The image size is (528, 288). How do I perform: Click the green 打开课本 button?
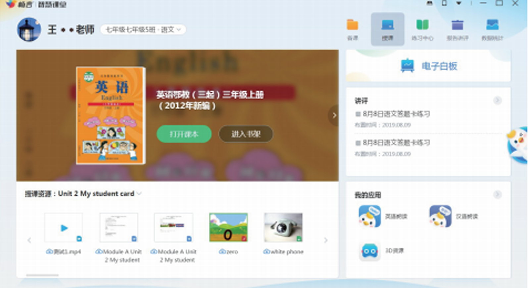[184, 134]
